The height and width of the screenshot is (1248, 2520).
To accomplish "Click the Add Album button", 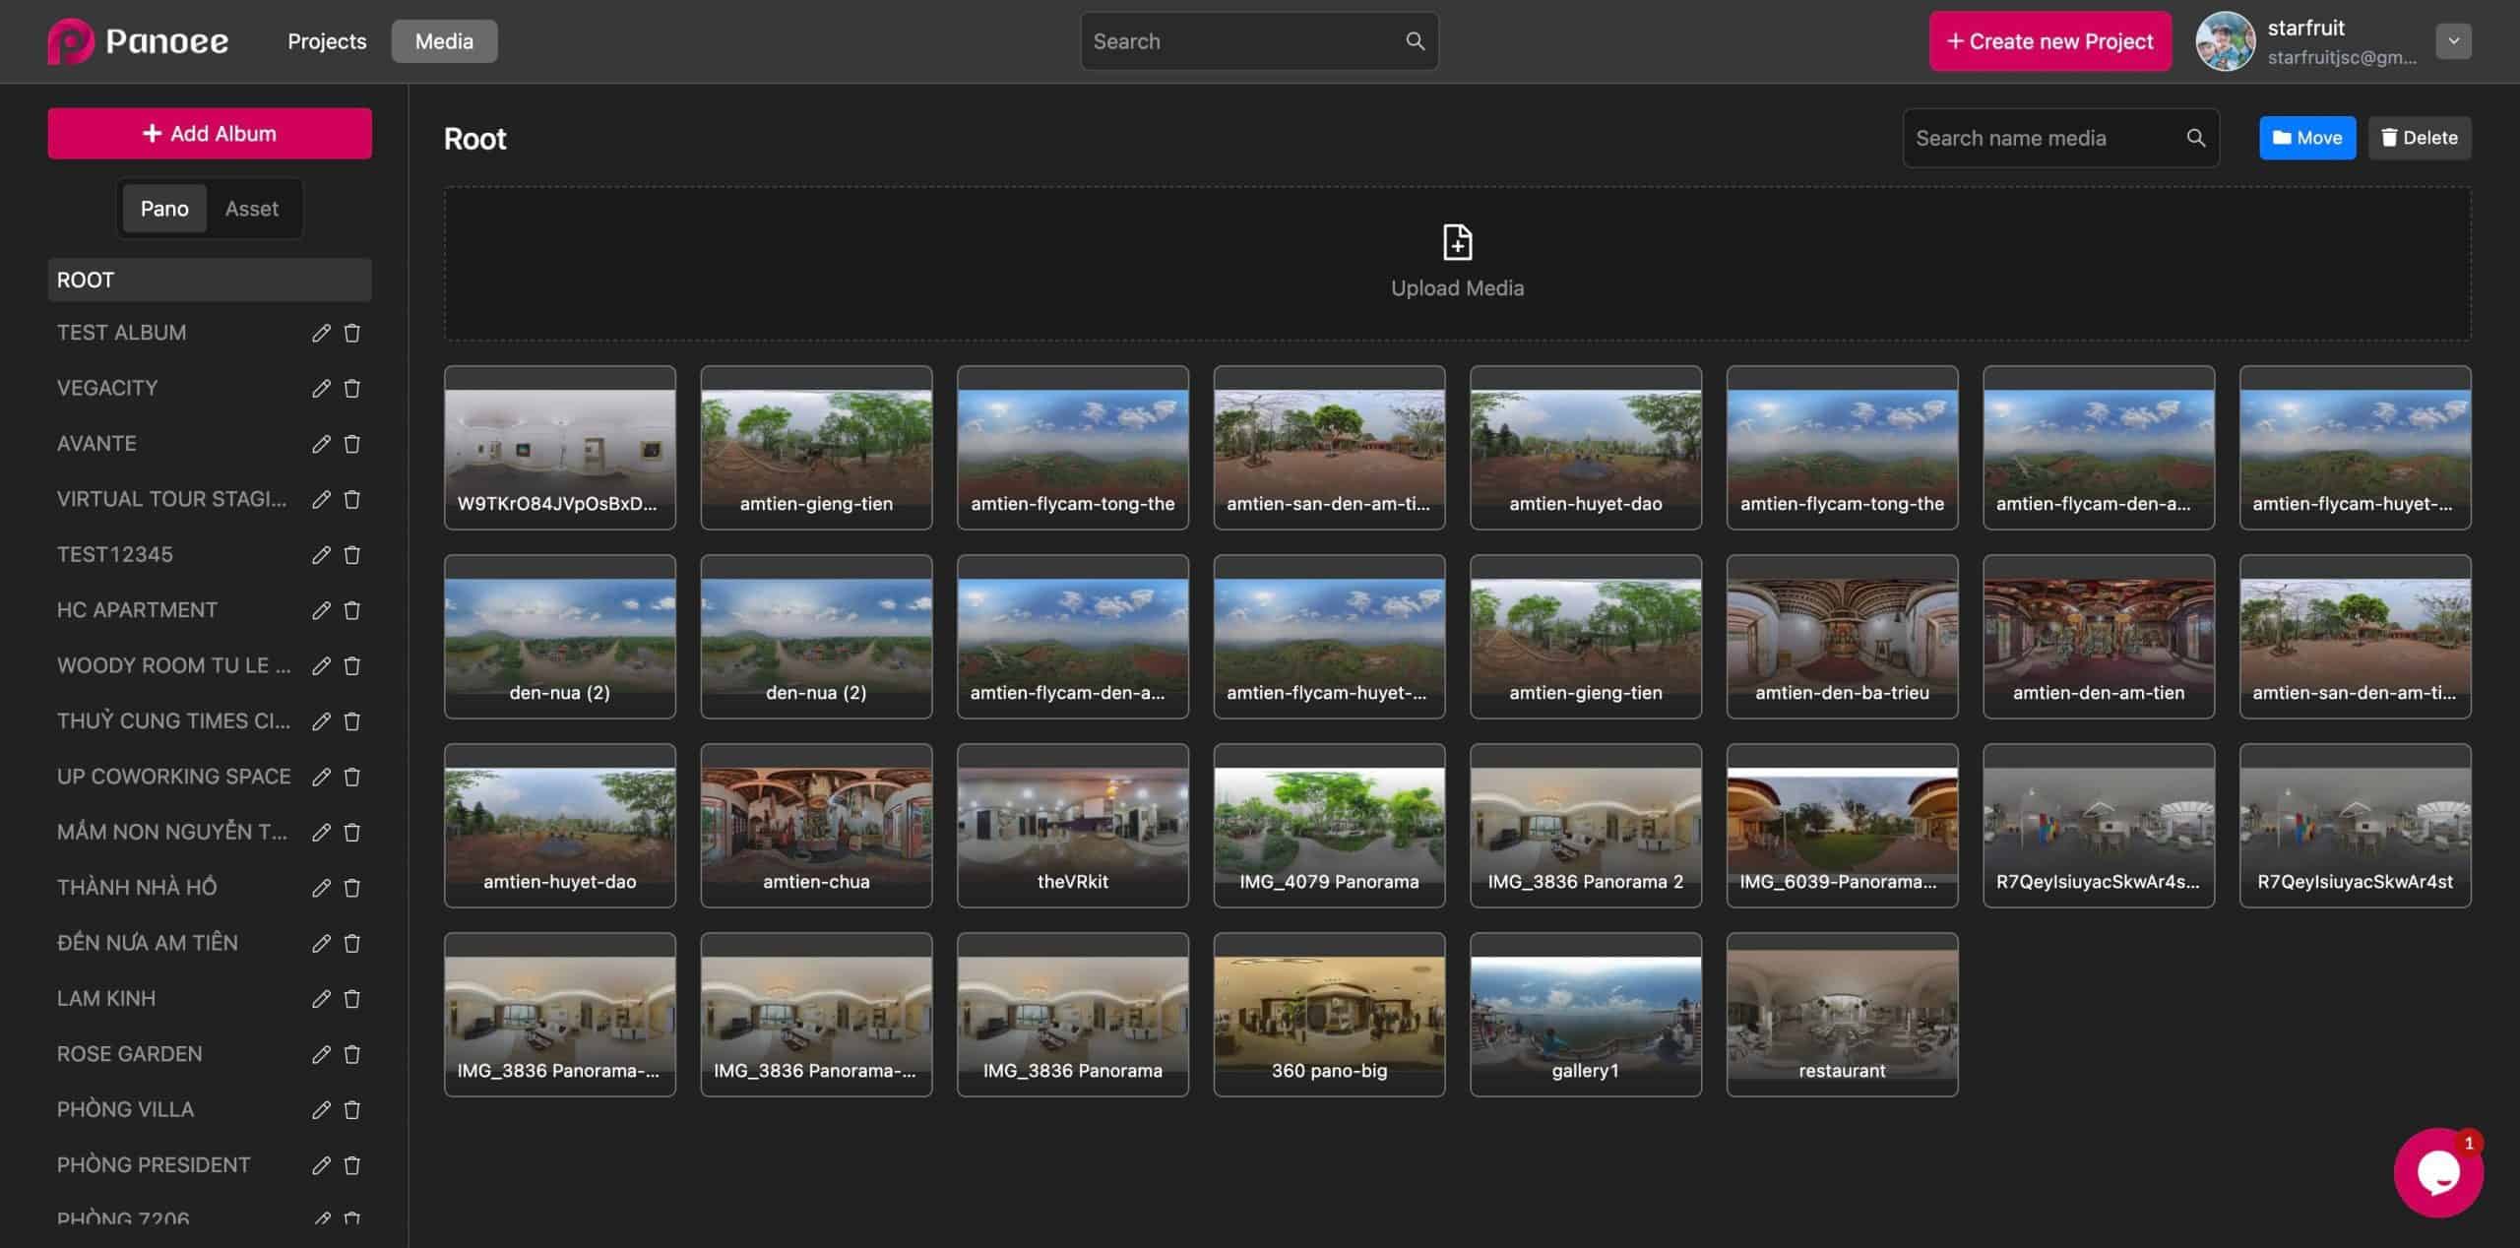I will tap(210, 134).
